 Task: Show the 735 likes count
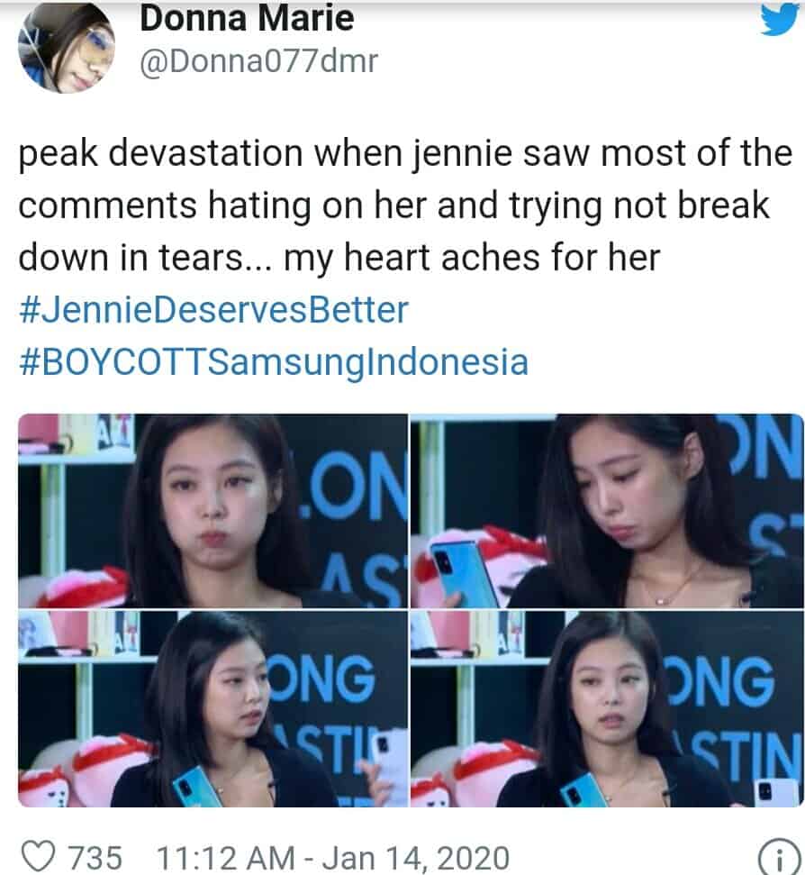(x=95, y=858)
